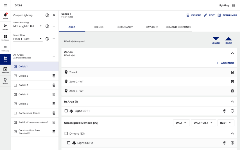Collapse the left panel with double chevron
This screenshot has width=240, height=150.
pos(54,15)
